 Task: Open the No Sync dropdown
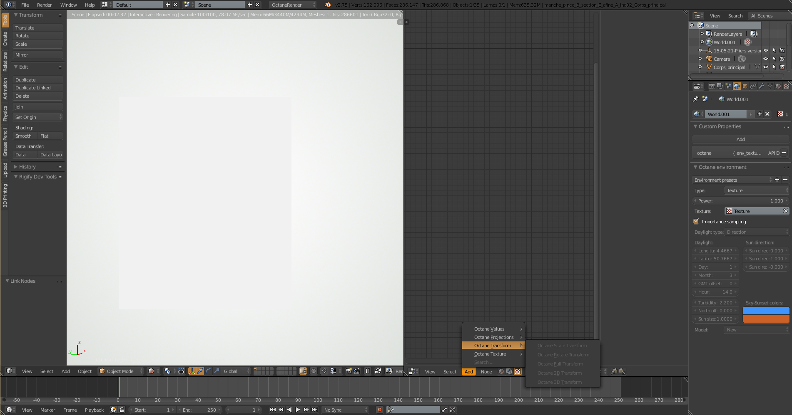345,410
